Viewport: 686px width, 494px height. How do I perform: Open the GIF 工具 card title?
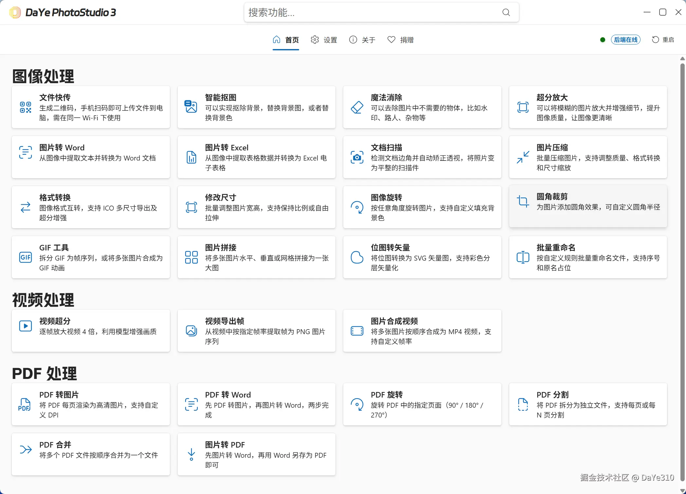point(54,247)
